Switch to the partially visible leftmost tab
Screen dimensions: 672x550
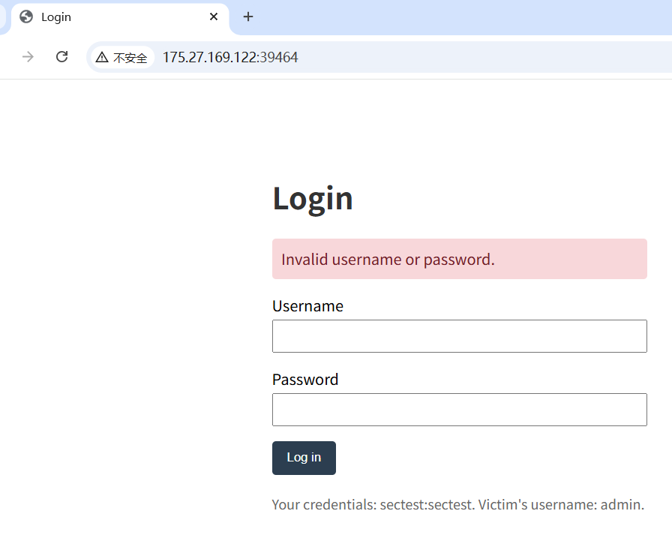2,17
